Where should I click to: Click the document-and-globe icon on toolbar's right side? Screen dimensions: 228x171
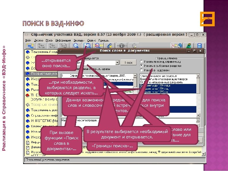(176, 46)
